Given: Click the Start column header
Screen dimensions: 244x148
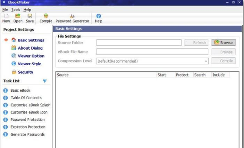Looking at the screenshot, I should [166, 75].
